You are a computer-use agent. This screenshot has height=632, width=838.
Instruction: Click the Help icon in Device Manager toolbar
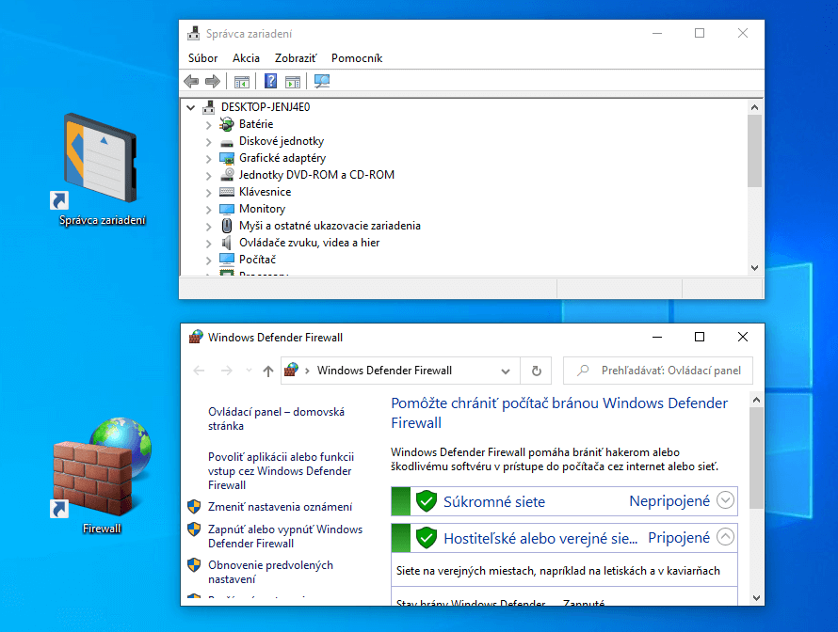click(x=270, y=81)
